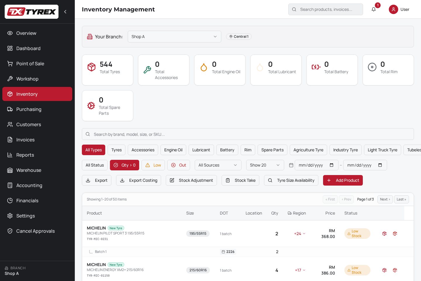Toggle the Low stock filter
The height and width of the screenshot is (281, 421).
153,165
